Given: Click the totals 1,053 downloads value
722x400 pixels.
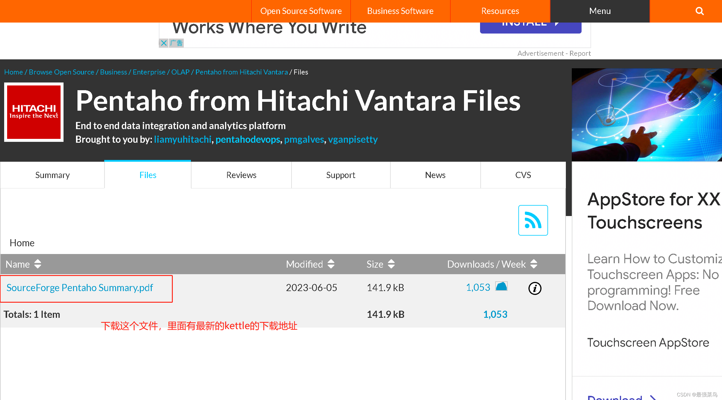Looking at the screenshot, I should [495, 315].
